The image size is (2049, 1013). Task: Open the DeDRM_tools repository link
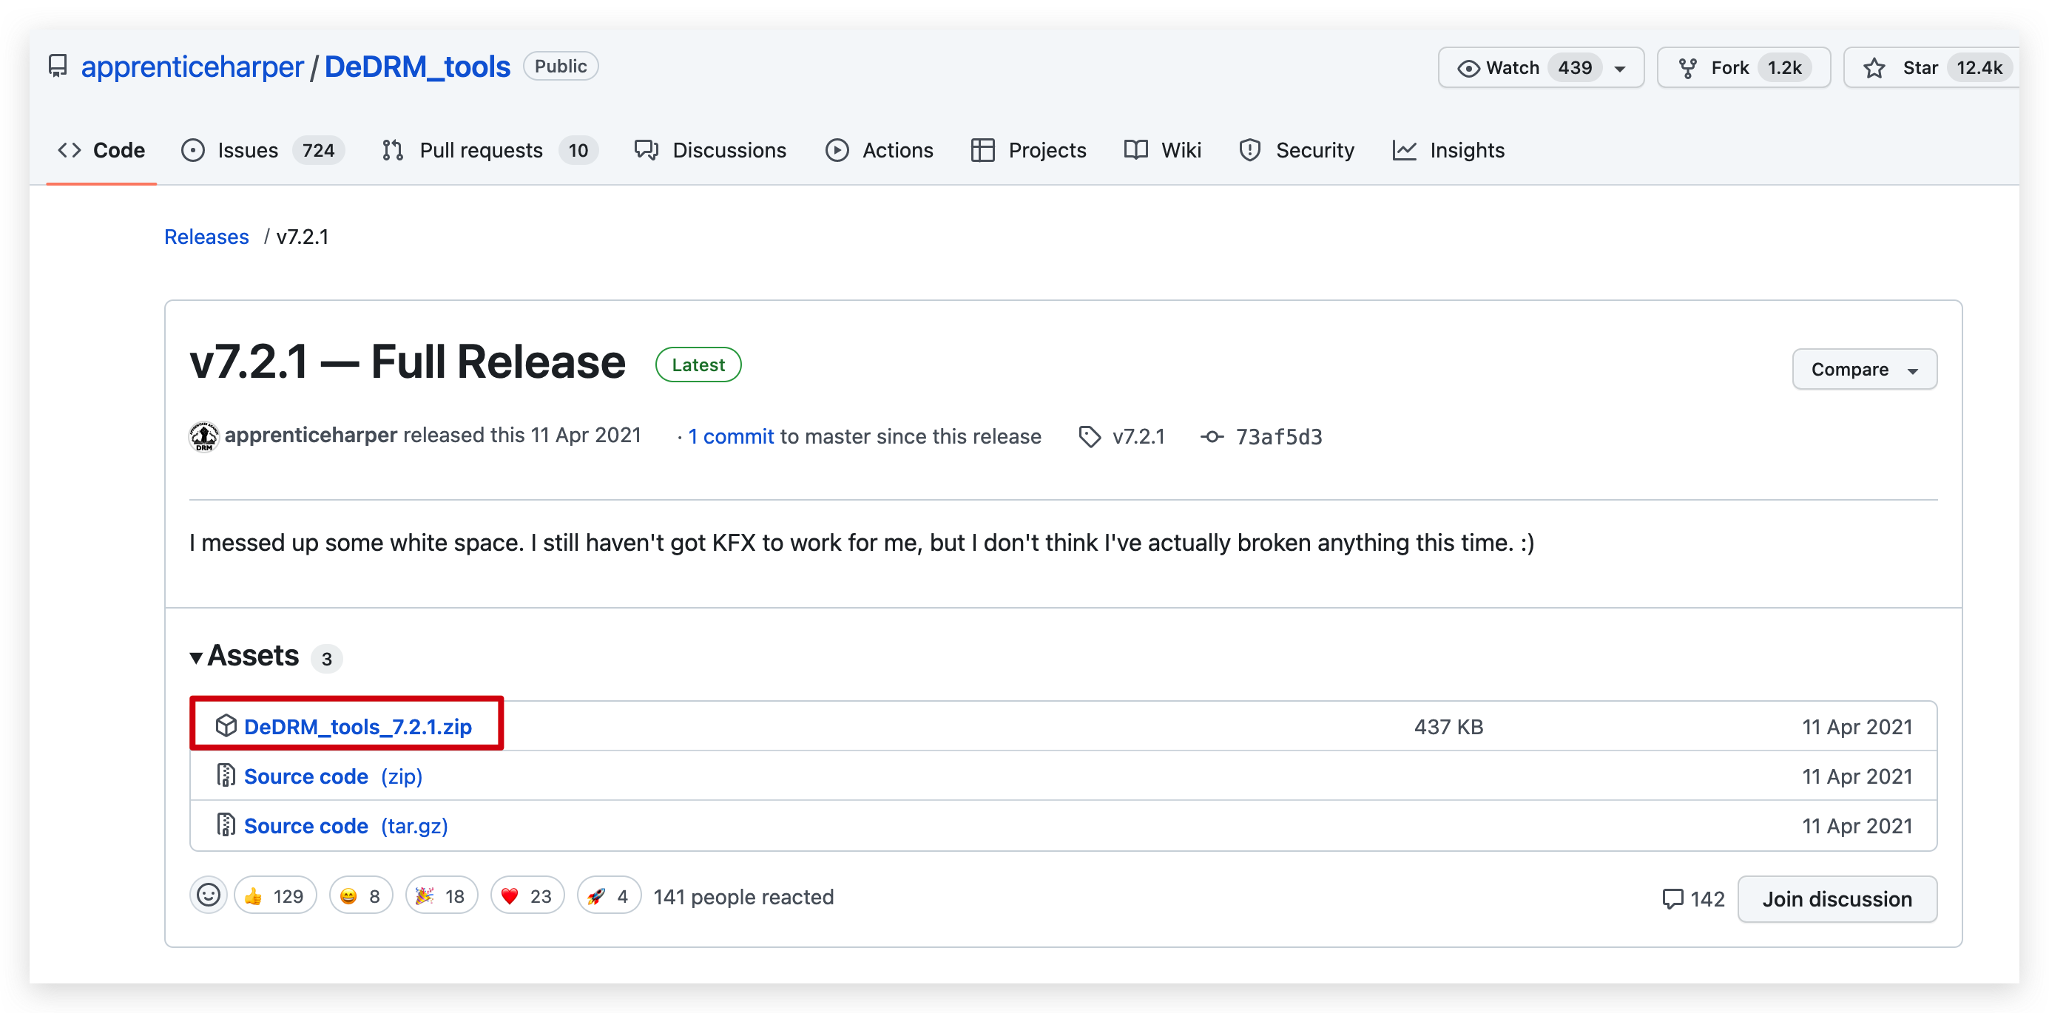click(416, 67)
